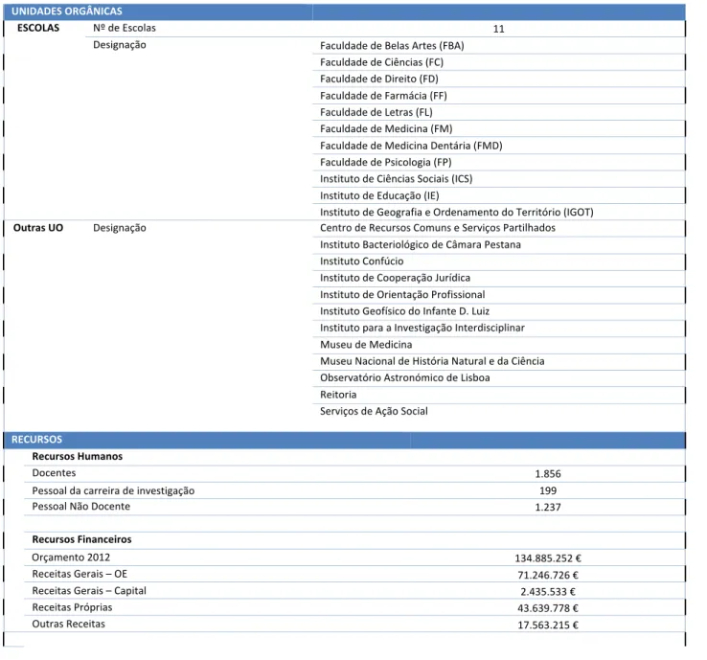
Task: Select the Orçamento 2012 label
Action: (71, 558)
